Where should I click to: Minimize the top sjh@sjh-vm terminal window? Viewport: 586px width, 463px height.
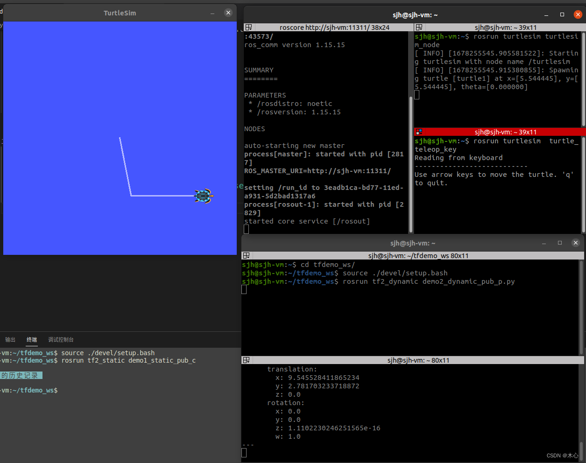pyautogui.click(x=547, y=14)
